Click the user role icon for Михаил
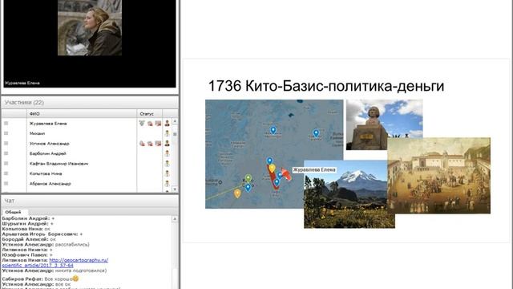Viewport: 513px width, 289px height. [x=168, y=133]
